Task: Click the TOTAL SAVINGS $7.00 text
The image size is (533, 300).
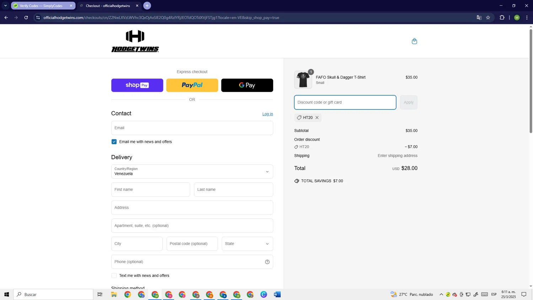Action: coord(322,181)
